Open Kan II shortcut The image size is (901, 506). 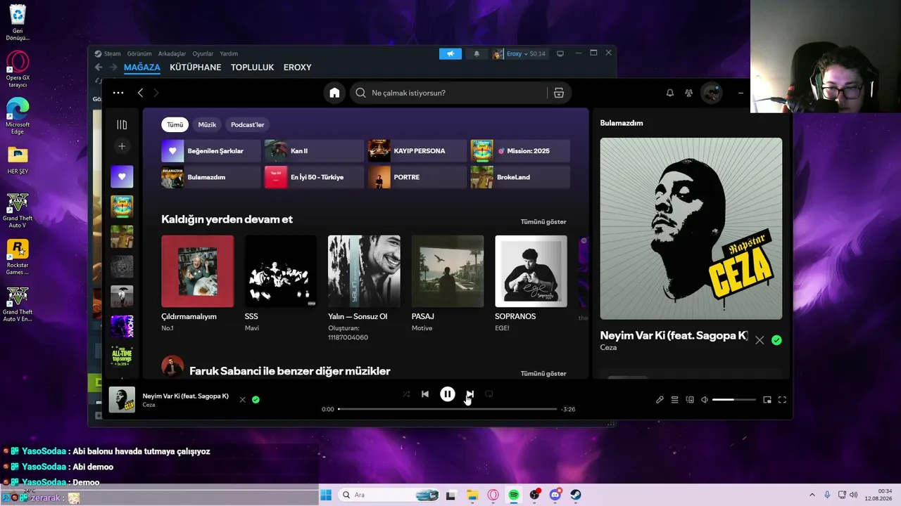[315, 151]
